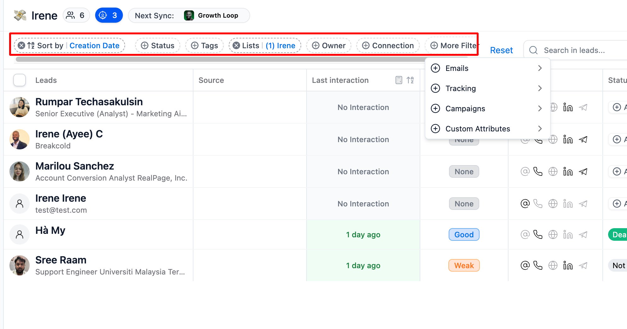Expand the Tracking submenu
The image size is (627, 329).
tap(487, 89)
